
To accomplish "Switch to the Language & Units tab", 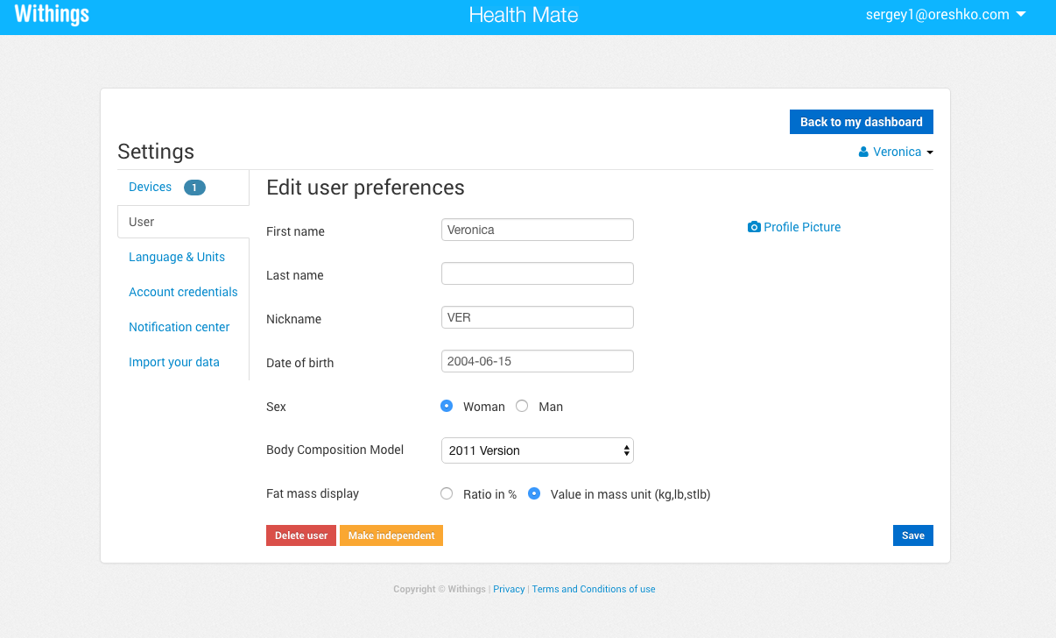I will tap(177, 257).
